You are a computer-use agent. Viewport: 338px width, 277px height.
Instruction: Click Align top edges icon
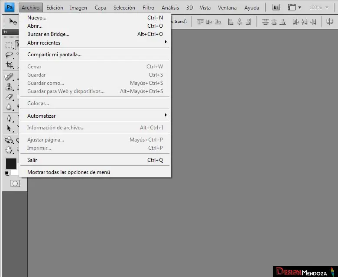click(x=200, y=22)
